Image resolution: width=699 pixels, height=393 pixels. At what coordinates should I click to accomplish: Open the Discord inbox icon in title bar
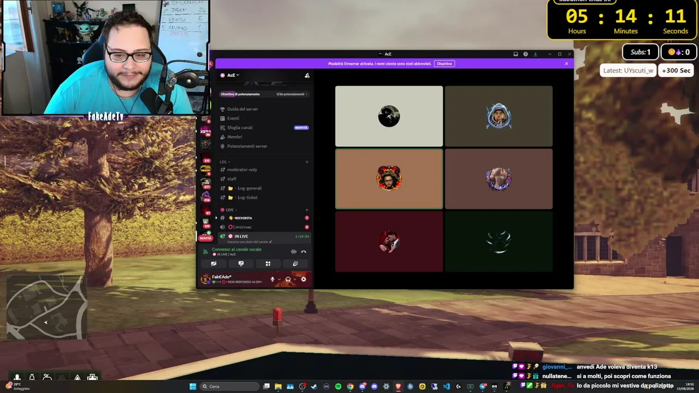point(516,54)
